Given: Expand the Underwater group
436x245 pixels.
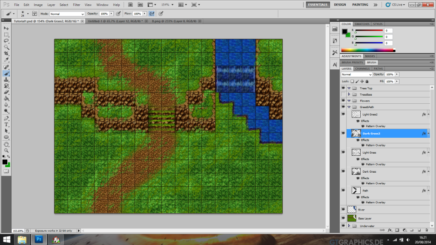Looking at the screenshot, I should pos(349,226).
